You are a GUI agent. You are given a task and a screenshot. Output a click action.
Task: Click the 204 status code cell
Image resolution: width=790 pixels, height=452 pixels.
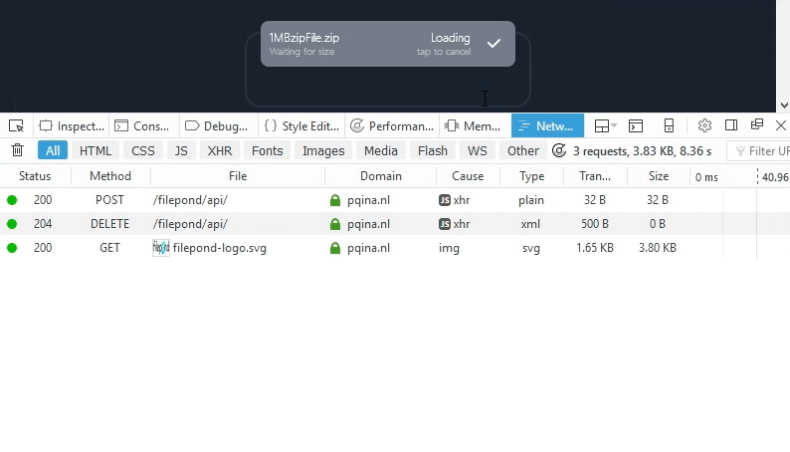(x=43, y=224)
